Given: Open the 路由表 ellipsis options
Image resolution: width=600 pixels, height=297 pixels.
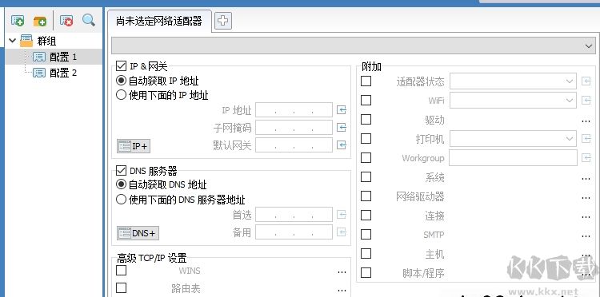Looking at the screenshot, I should pyautogui.click(x=342, y=290).
